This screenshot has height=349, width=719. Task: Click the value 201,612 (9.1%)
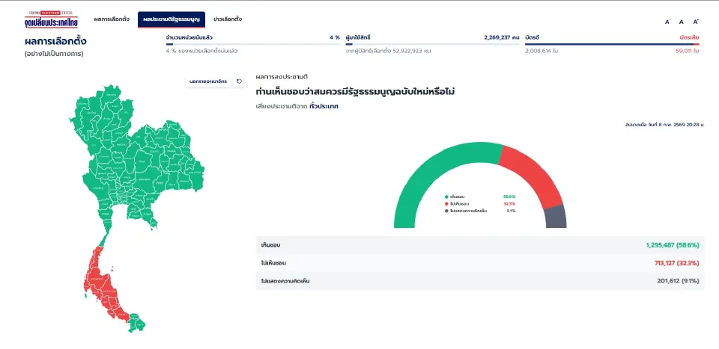coord(678,281)
